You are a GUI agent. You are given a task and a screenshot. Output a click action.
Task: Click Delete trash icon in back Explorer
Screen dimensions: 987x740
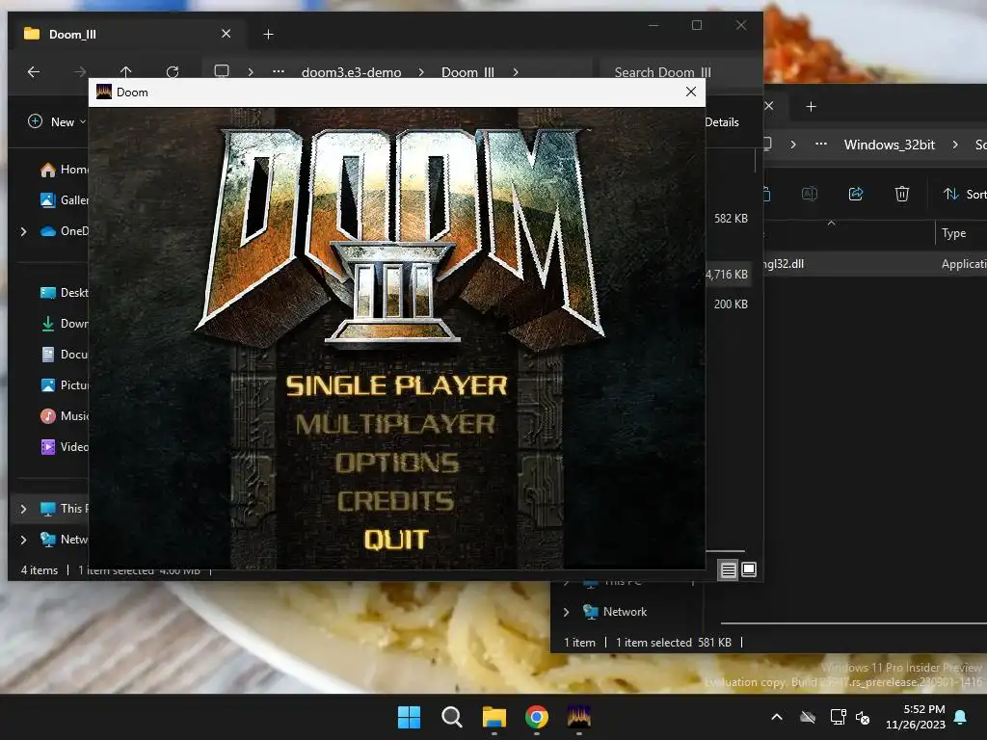(902, 194)
